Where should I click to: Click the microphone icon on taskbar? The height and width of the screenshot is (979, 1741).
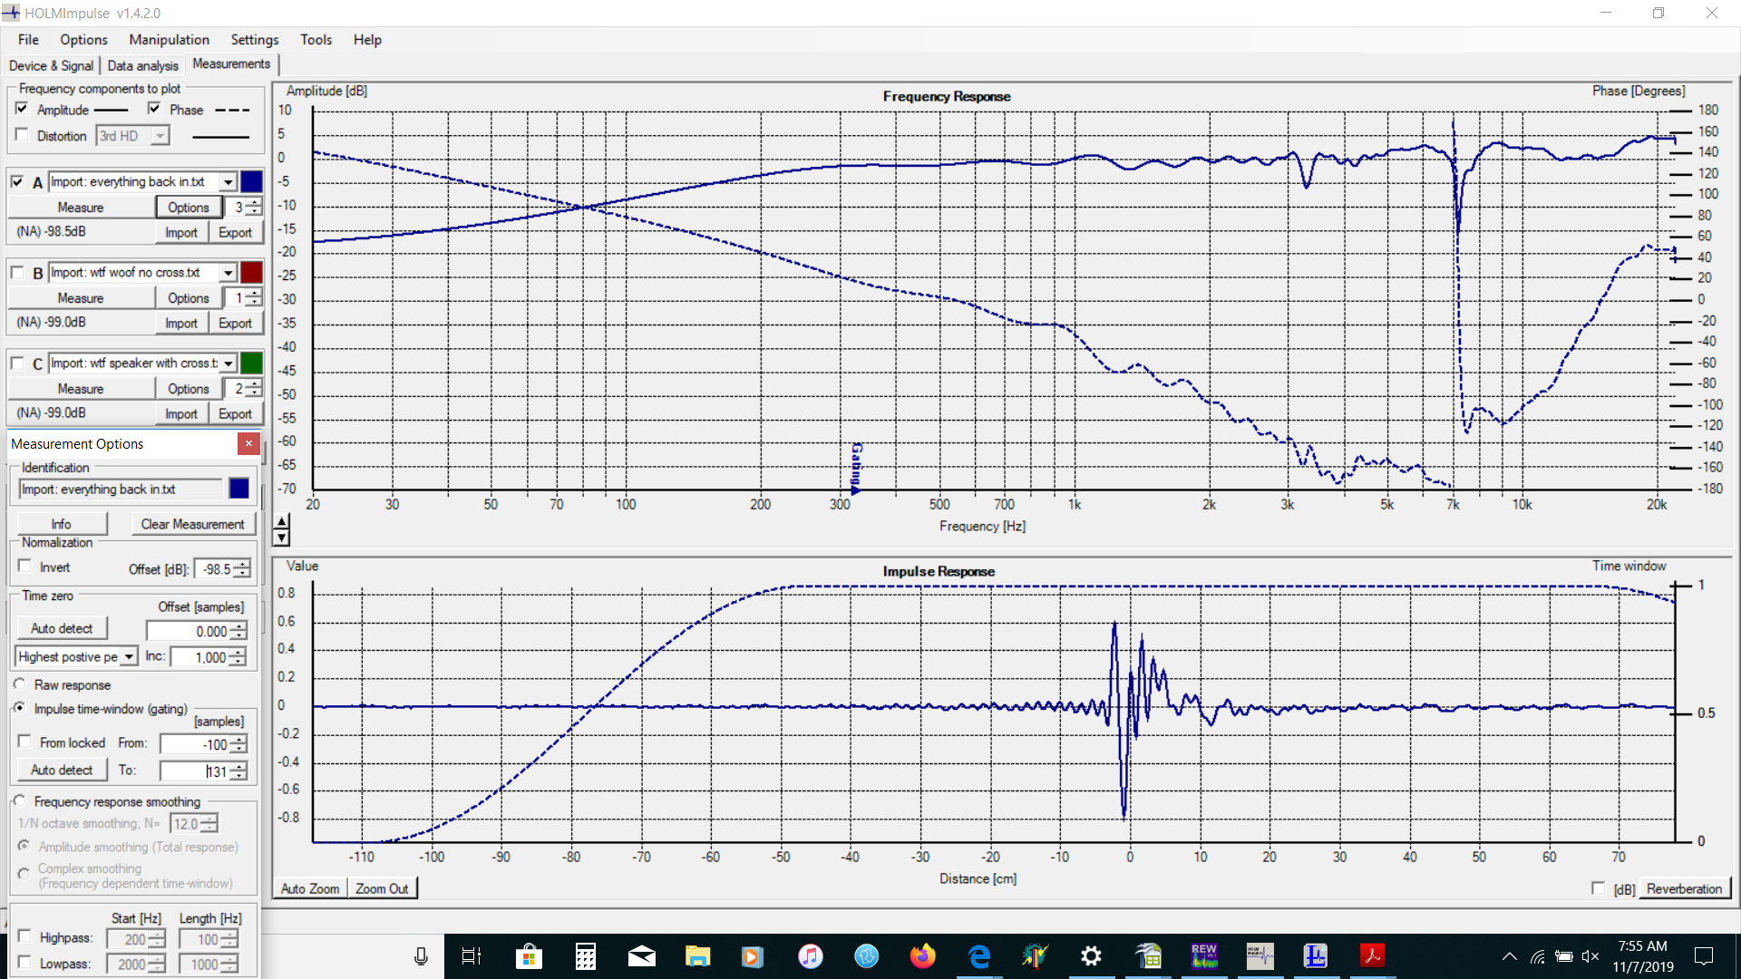(421, 955)
